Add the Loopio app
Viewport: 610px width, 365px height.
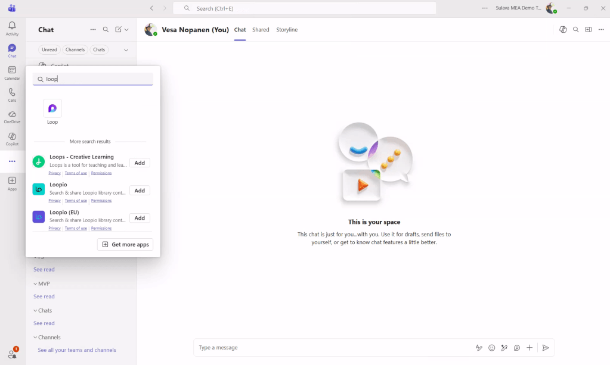click(140, 191)
